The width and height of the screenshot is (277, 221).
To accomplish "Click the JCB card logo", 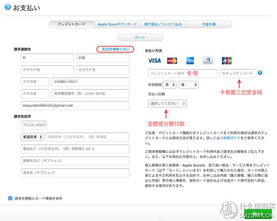I will pyautogui.click(x=226, y=61).
